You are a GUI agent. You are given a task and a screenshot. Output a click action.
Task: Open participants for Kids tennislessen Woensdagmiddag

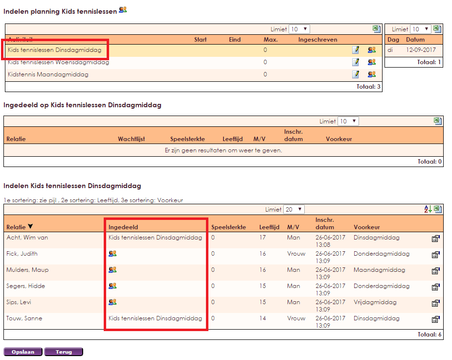pyautogui.click(x=372, y=62)
